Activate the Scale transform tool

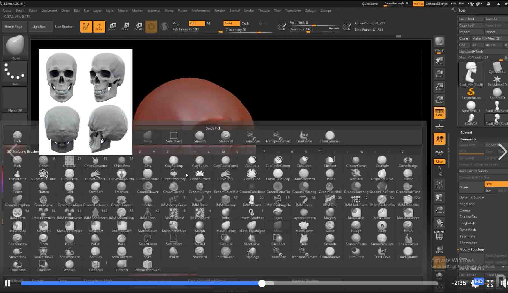coord(125,26)
